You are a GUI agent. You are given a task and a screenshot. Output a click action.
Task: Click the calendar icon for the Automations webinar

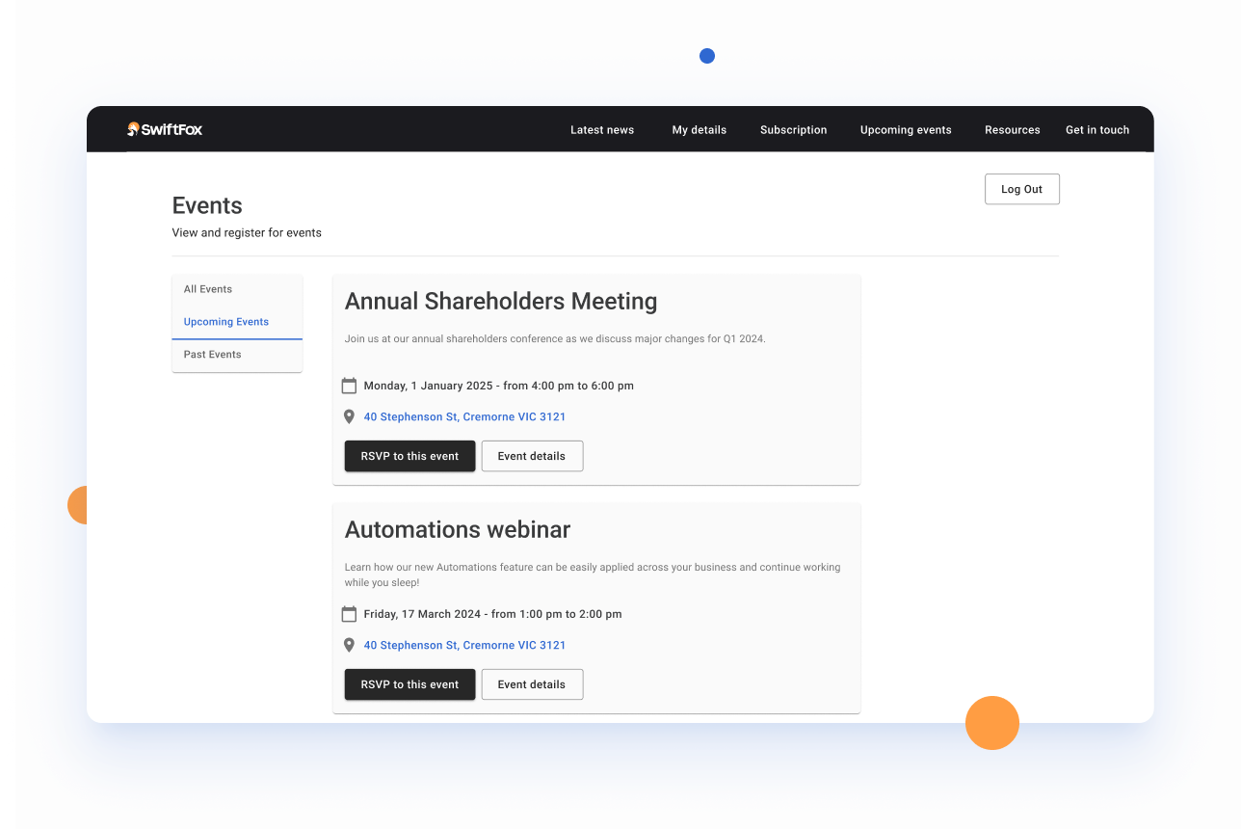pos(349,613)
